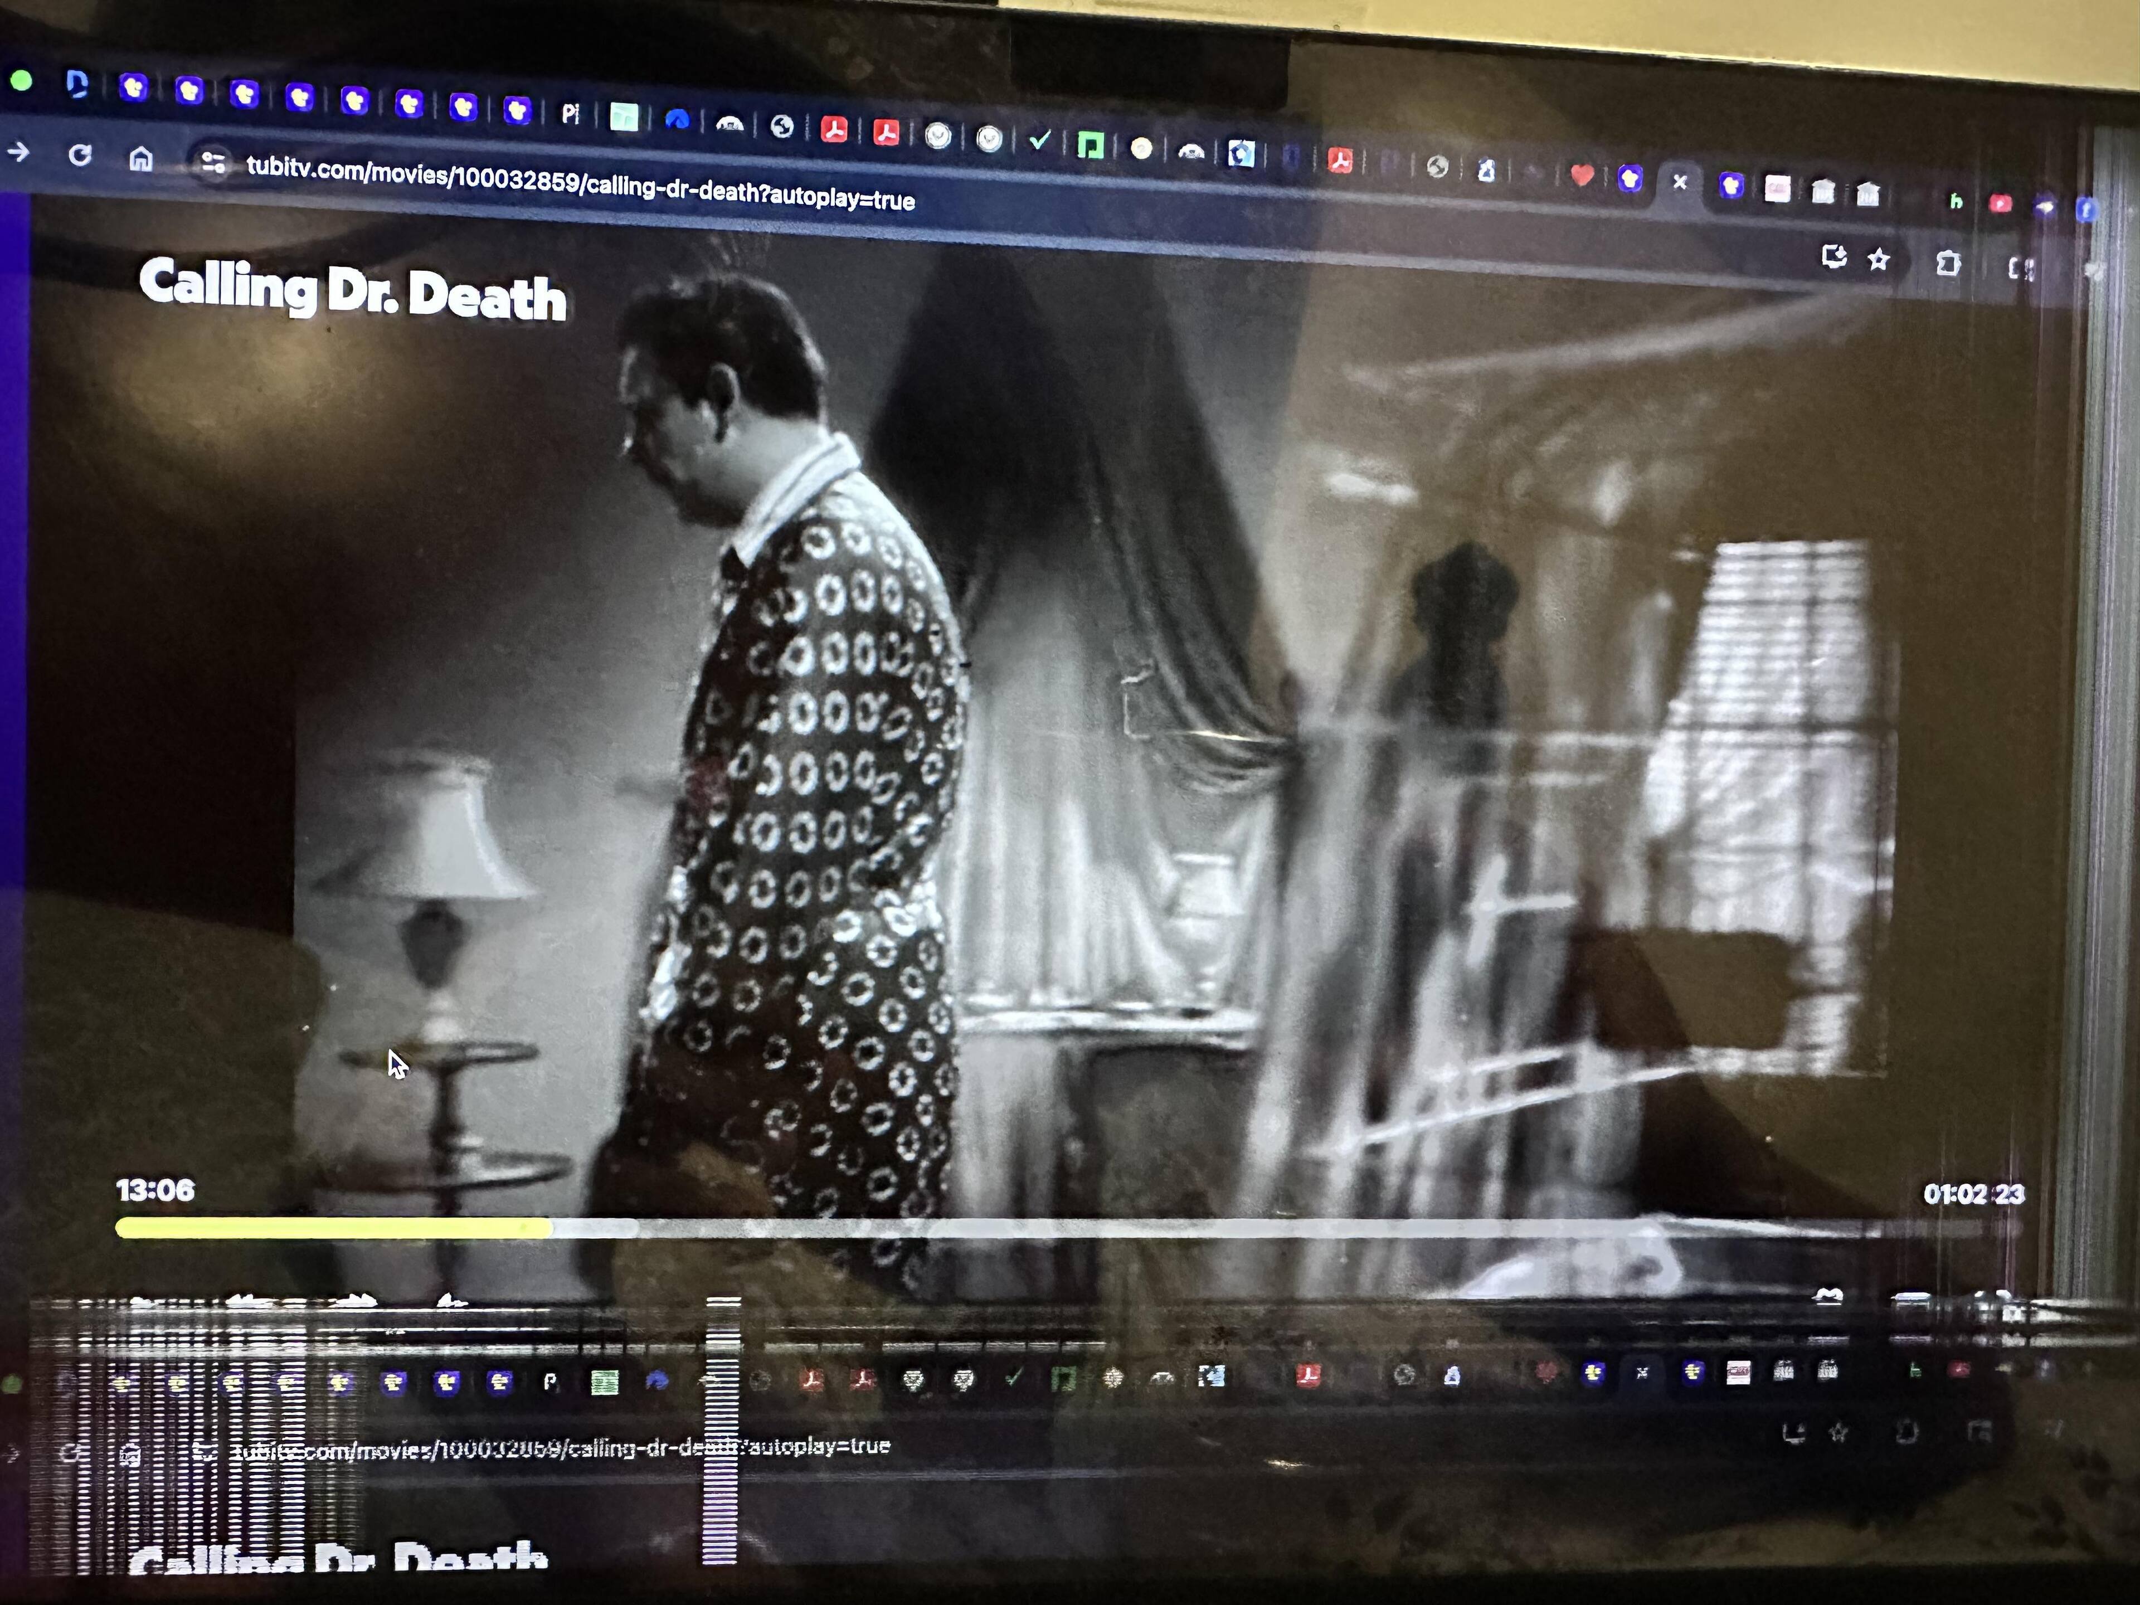This screenshot has width=2140, height=1605.
Task: Open the first blue 'D' tab
Action: coord(77,85)
